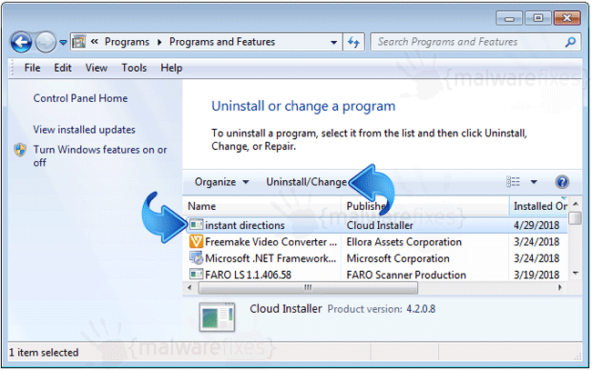Click the 4/29/2018 install date
This screenshot has width=592, height=370.
click(536, 225)
